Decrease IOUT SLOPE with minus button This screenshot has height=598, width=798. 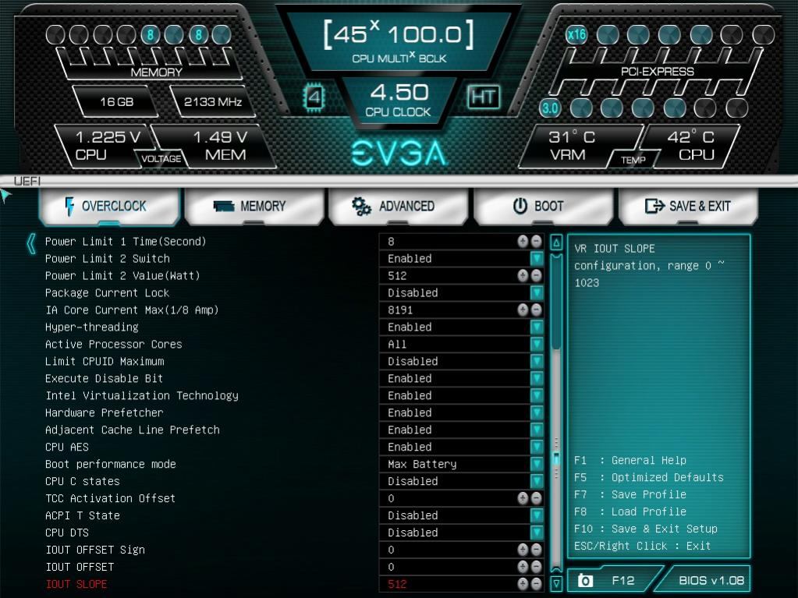pos(537,584)
